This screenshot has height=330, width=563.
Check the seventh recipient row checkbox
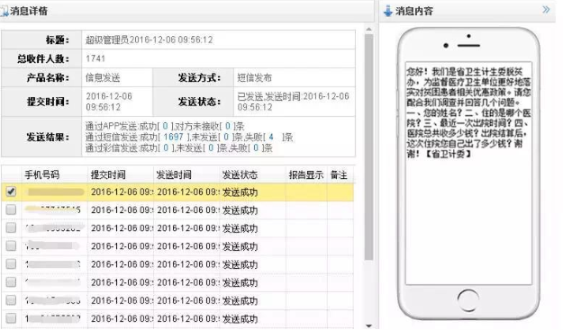coord(11,300)
